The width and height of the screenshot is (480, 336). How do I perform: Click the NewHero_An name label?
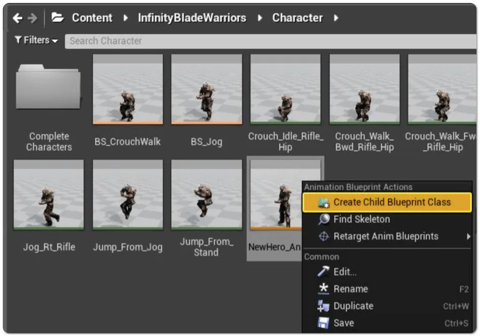[x=274, y=247]
